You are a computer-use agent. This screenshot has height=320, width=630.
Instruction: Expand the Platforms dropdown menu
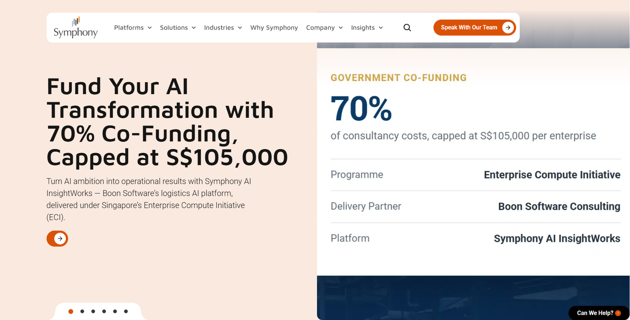133,28
